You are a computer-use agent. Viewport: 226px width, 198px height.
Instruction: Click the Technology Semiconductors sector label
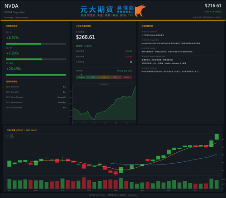coord(16,17)
